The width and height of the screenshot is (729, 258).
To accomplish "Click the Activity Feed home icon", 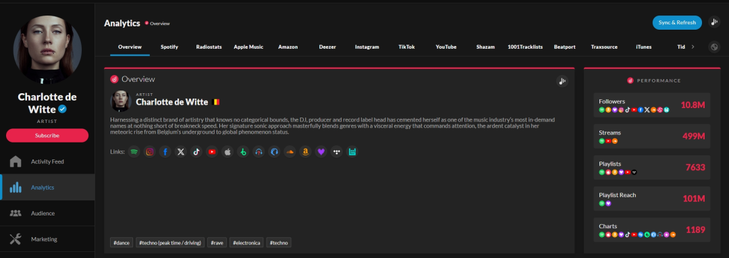I will click(16, 162).
